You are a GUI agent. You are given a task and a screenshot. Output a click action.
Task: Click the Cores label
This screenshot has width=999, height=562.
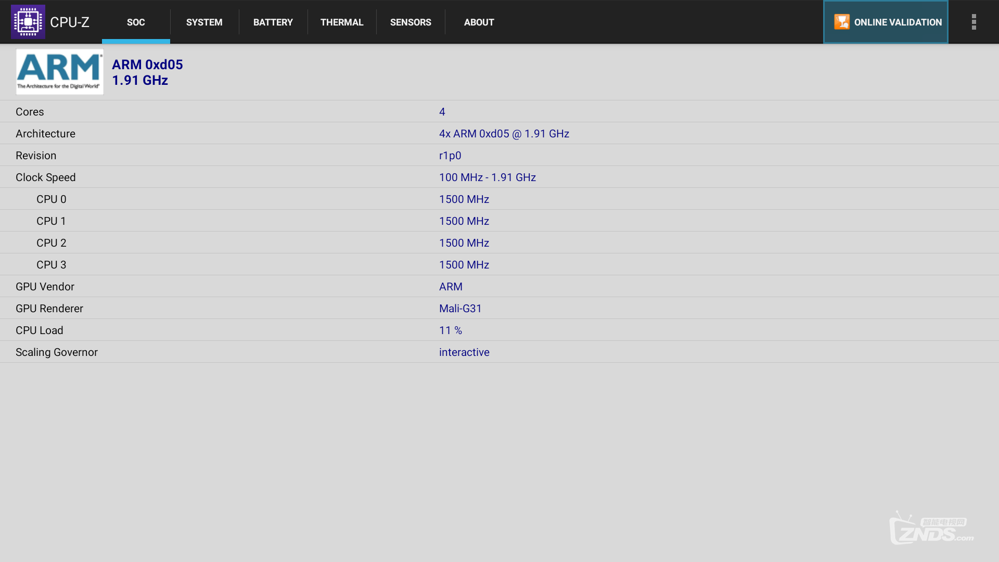30,112
